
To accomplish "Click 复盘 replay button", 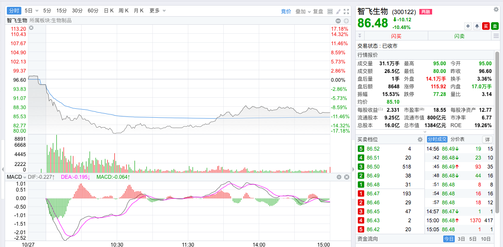I will [318, 11].
